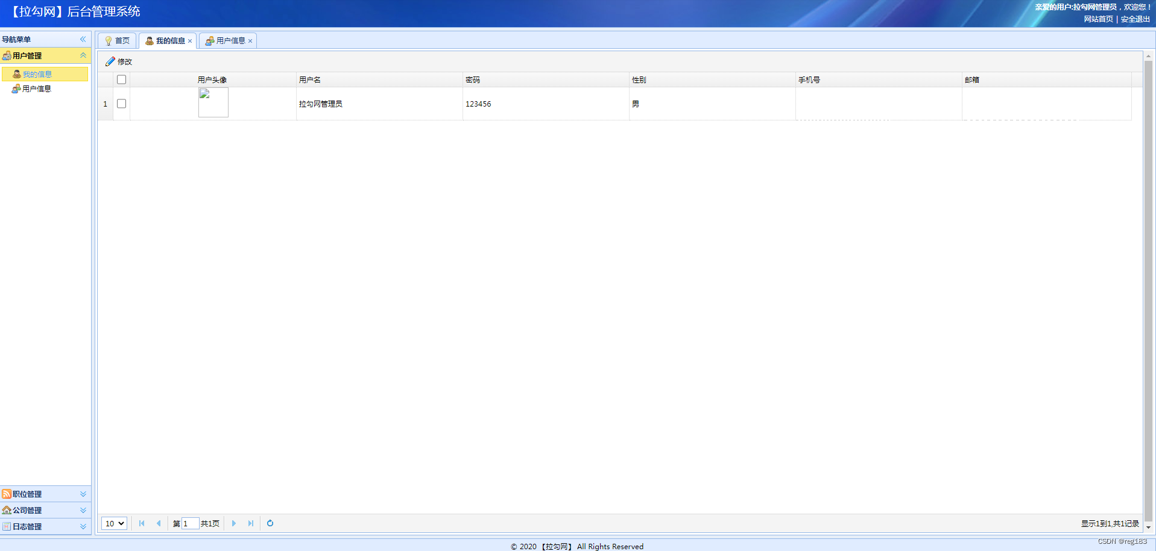Select 我的信息 in navigation tree
The height and width of the screenshot is (551, 1156).
click(45, 74)
